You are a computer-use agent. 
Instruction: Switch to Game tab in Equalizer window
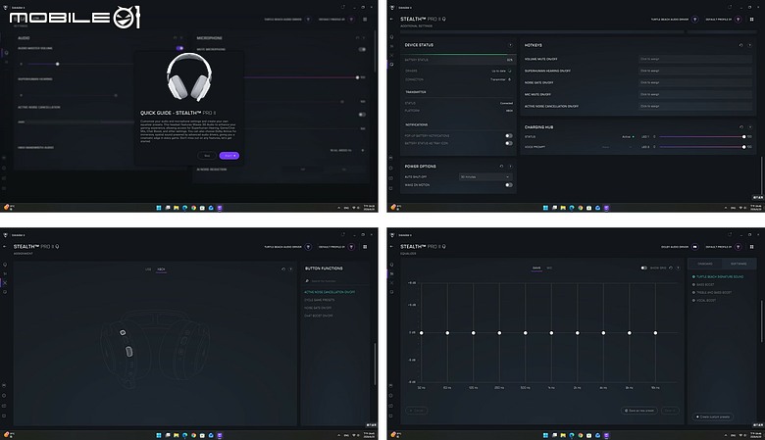click(536, 268)
